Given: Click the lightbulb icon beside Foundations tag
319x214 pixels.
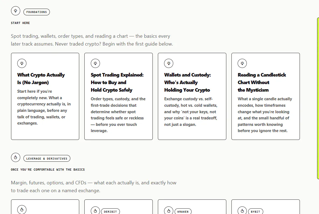Looking at the screenshot, I should (16, 11).
